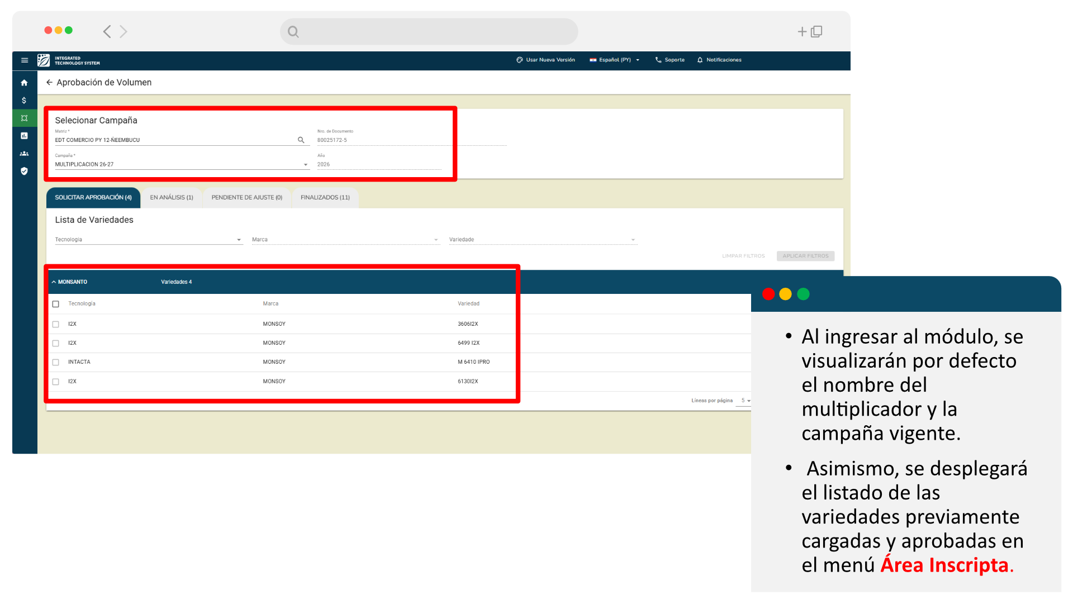
Task: Click the 6499 I2X variety cell
Action: pos(468,343)
